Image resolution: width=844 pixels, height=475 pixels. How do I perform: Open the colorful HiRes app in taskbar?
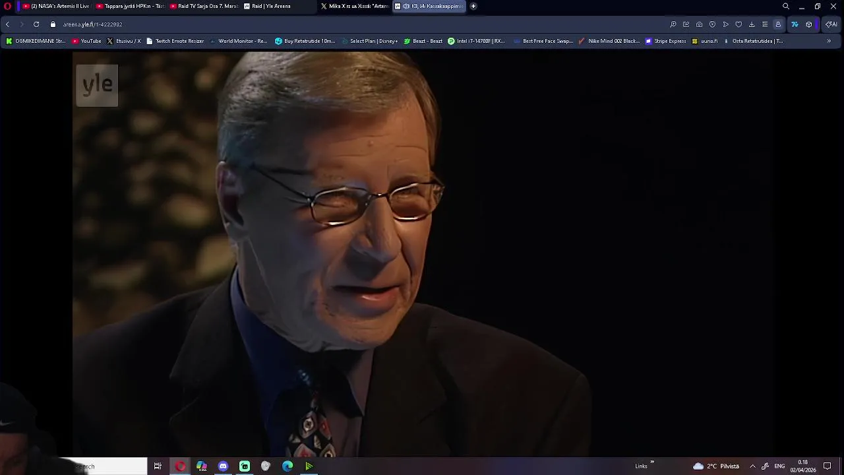(202, 466)
